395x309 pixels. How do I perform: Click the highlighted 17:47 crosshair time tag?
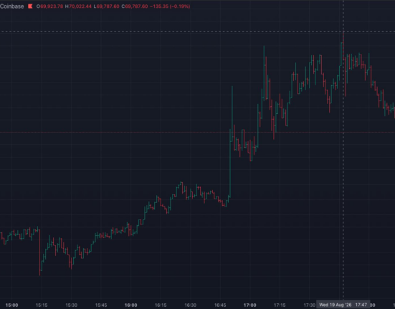[361, 305]
